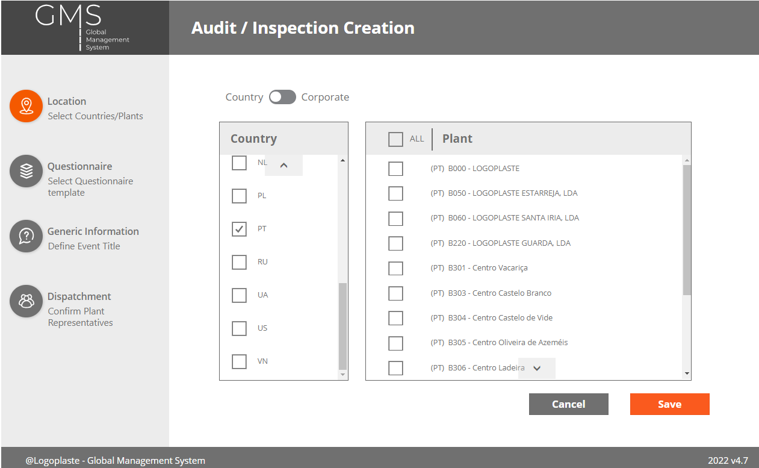Collapse the country list with the up chevron
The width and height of the screenshot is (759, 468).
pyautogui.click(x=283, y=164)
